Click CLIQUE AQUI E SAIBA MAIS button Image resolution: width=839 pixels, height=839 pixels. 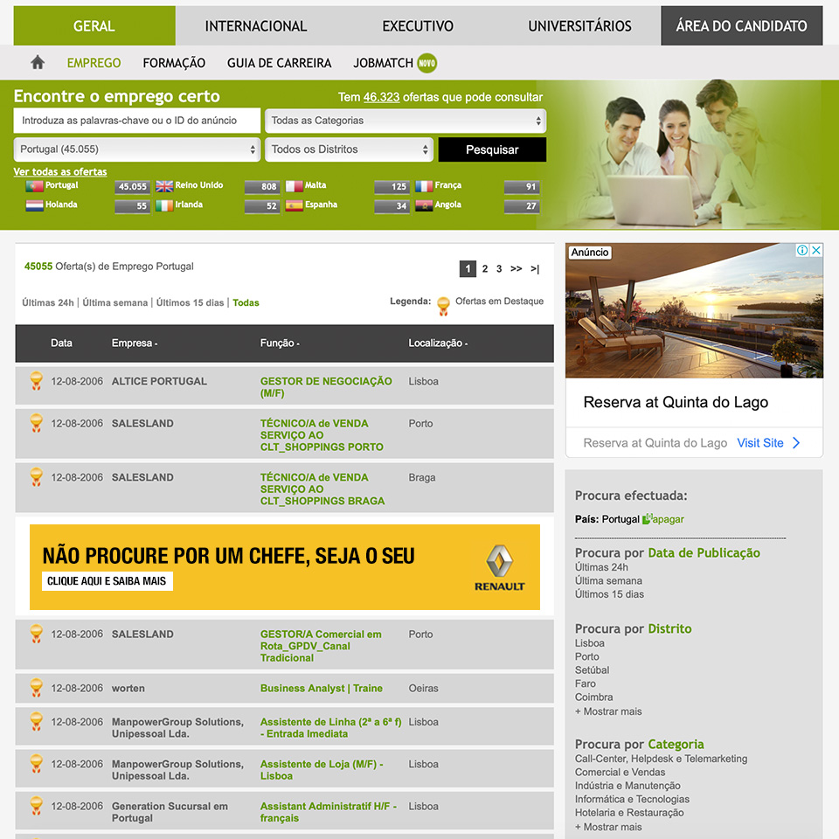pyautogui.click(x=107, y=581)
